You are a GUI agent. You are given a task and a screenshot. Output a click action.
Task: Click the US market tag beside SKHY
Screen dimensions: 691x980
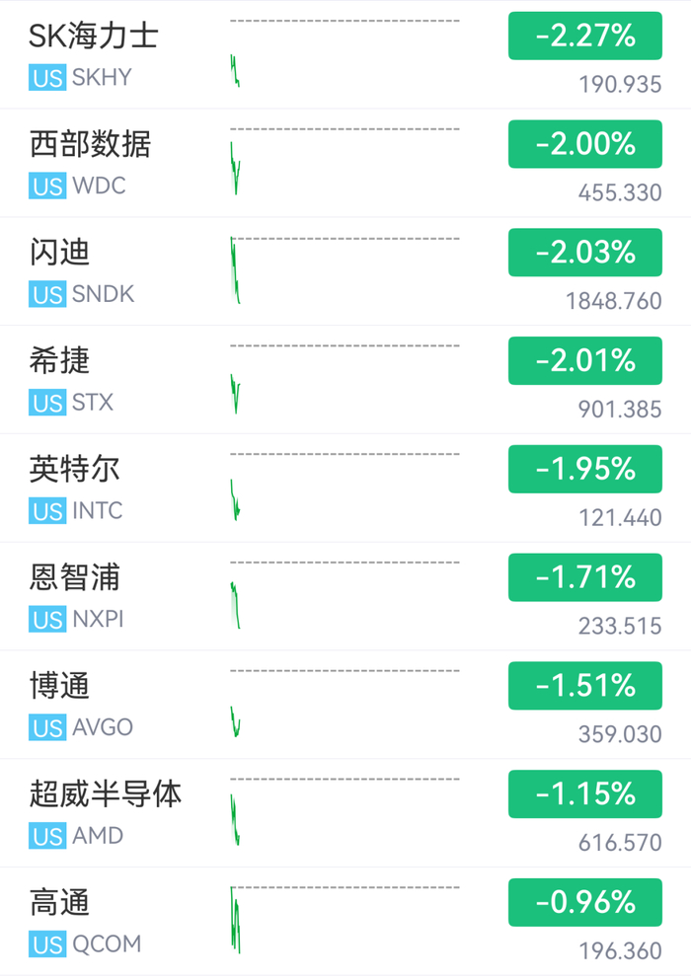[47, 78]
